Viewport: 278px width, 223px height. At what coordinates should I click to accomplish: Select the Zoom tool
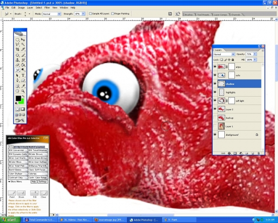pos(23,91)
